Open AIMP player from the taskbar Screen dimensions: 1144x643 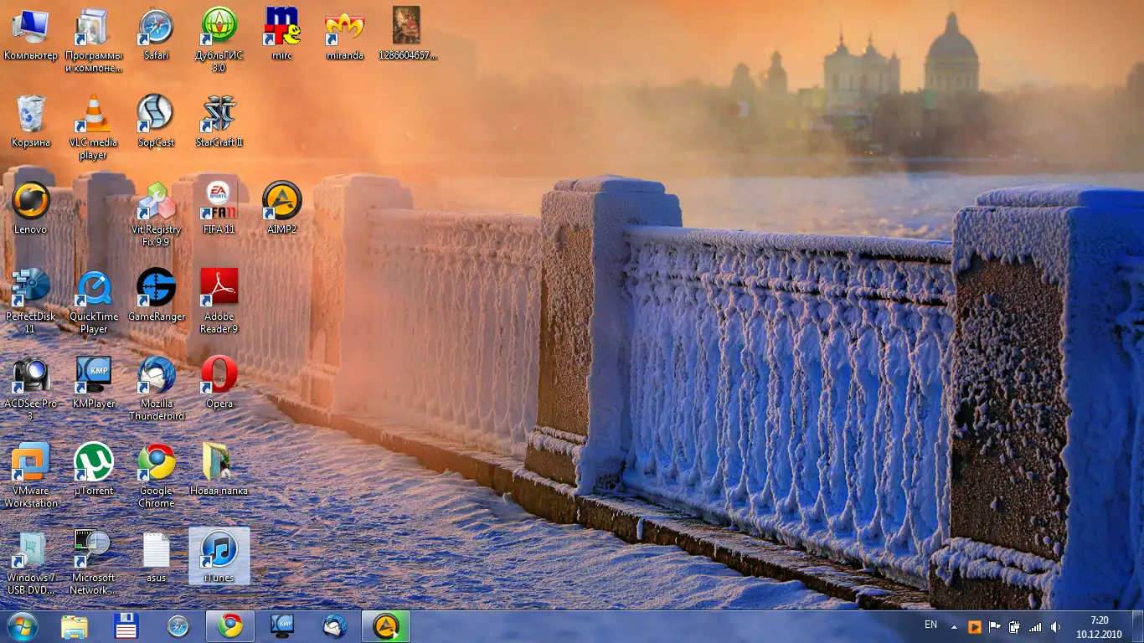386,625
